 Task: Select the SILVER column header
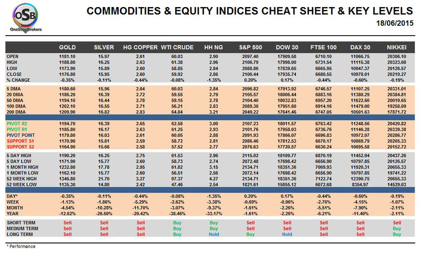[104, 48]
